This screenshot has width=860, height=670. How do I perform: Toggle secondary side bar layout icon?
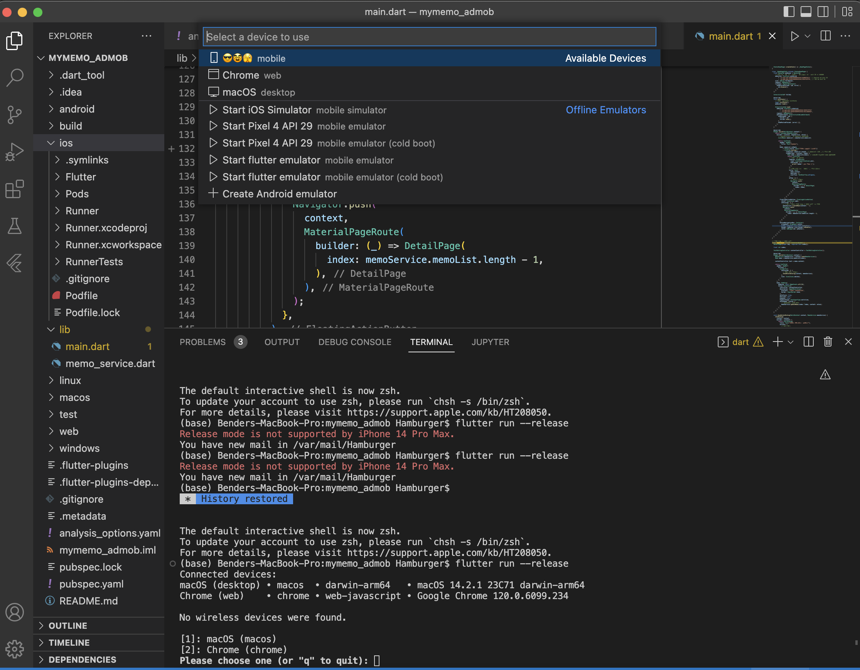(x=823, y=12)
